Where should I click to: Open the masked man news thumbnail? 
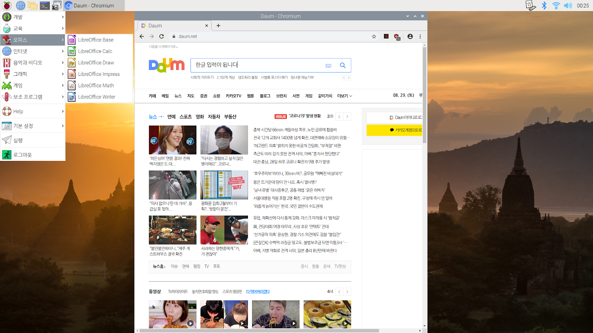(224, 140)
